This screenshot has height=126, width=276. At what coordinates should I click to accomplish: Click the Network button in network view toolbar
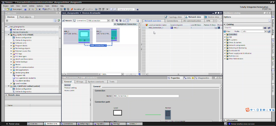[67, 20]
